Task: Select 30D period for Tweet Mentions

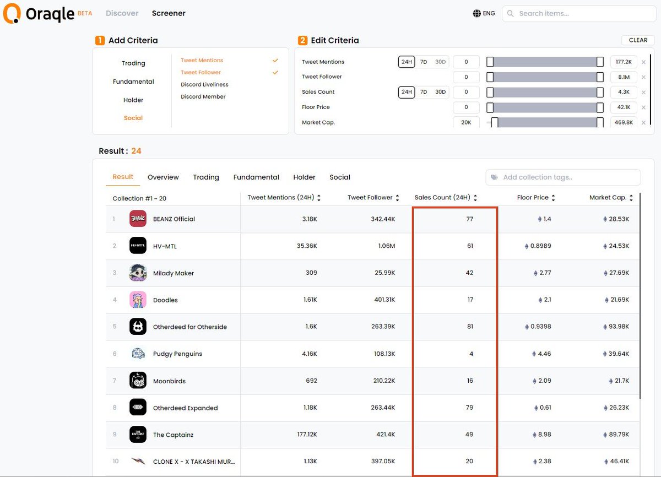Action: point(440,62)
